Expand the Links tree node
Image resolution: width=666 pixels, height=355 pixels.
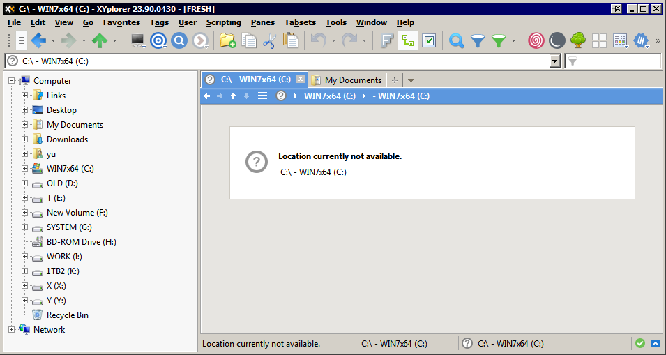(24, 95)
